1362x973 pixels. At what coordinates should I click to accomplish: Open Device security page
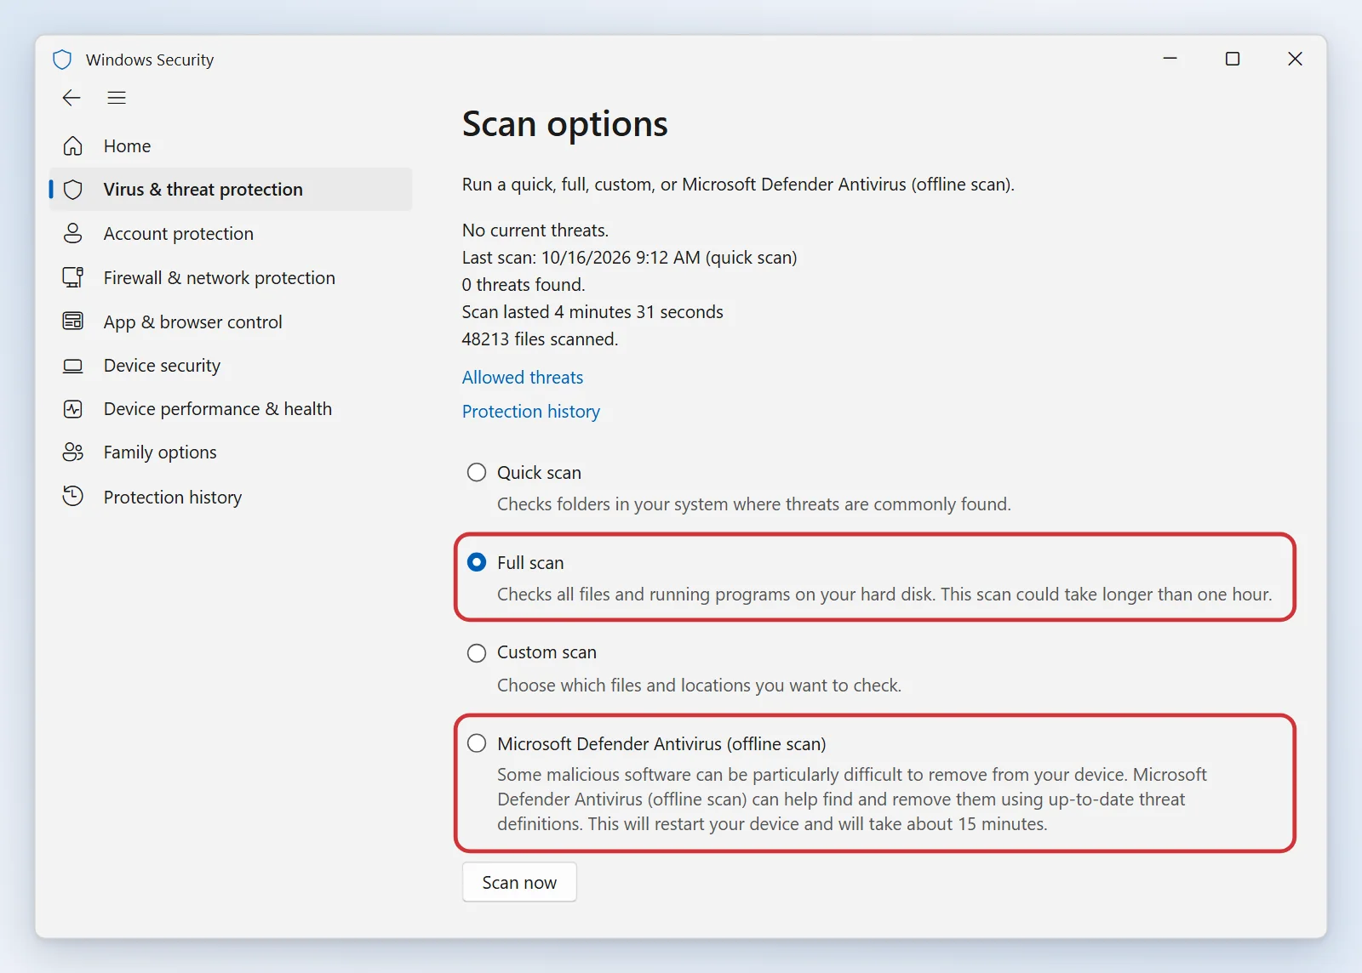tap(231, 366)
